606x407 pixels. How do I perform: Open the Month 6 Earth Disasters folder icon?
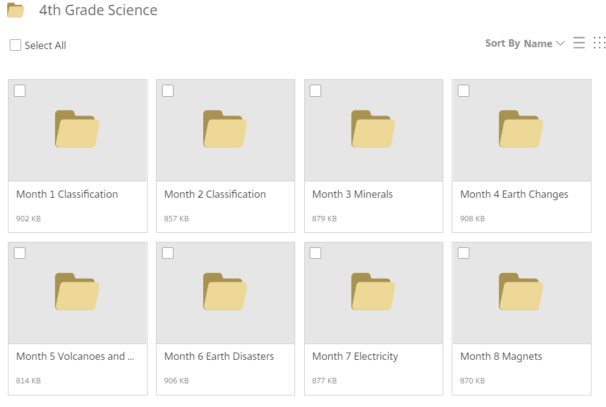tap(225, 291)
